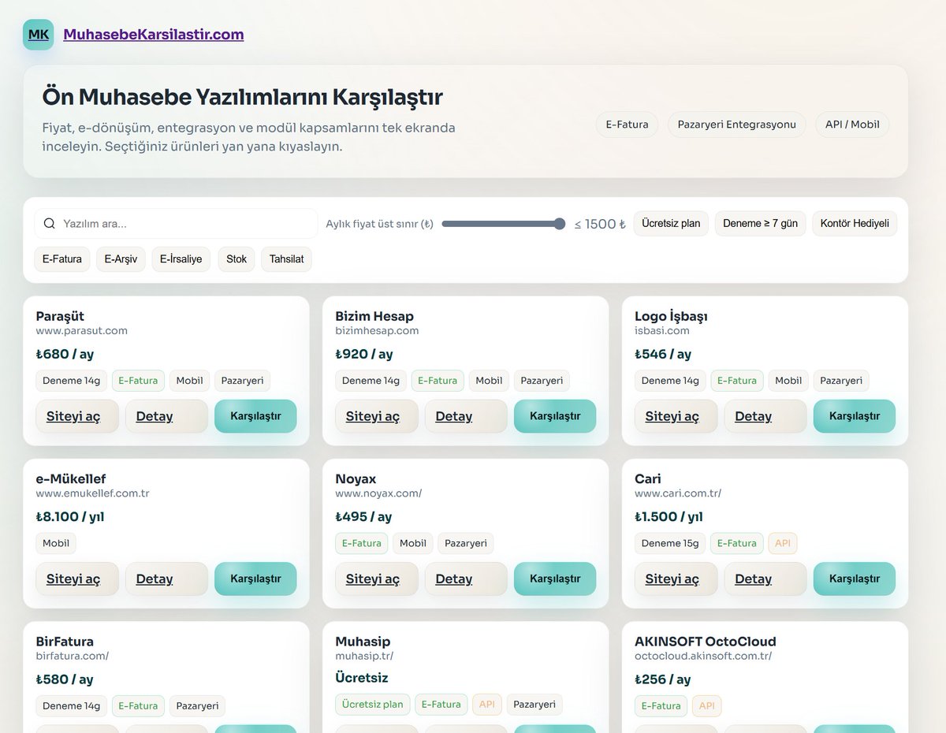The image size is (946, 733).
Task: Open the MuhasebeKarsilastir.com home link
Action: point(154,35)
